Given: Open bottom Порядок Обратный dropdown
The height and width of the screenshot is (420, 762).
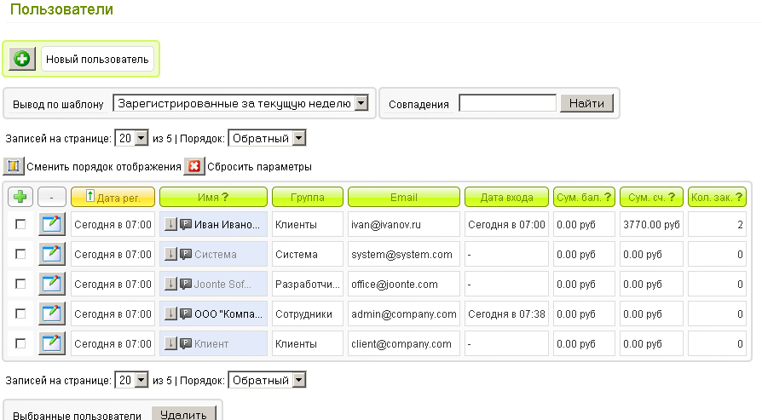Looking at the screenshot, I should coord(267,380).
